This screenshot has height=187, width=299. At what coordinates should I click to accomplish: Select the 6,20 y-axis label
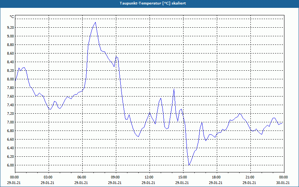[10, 157]
